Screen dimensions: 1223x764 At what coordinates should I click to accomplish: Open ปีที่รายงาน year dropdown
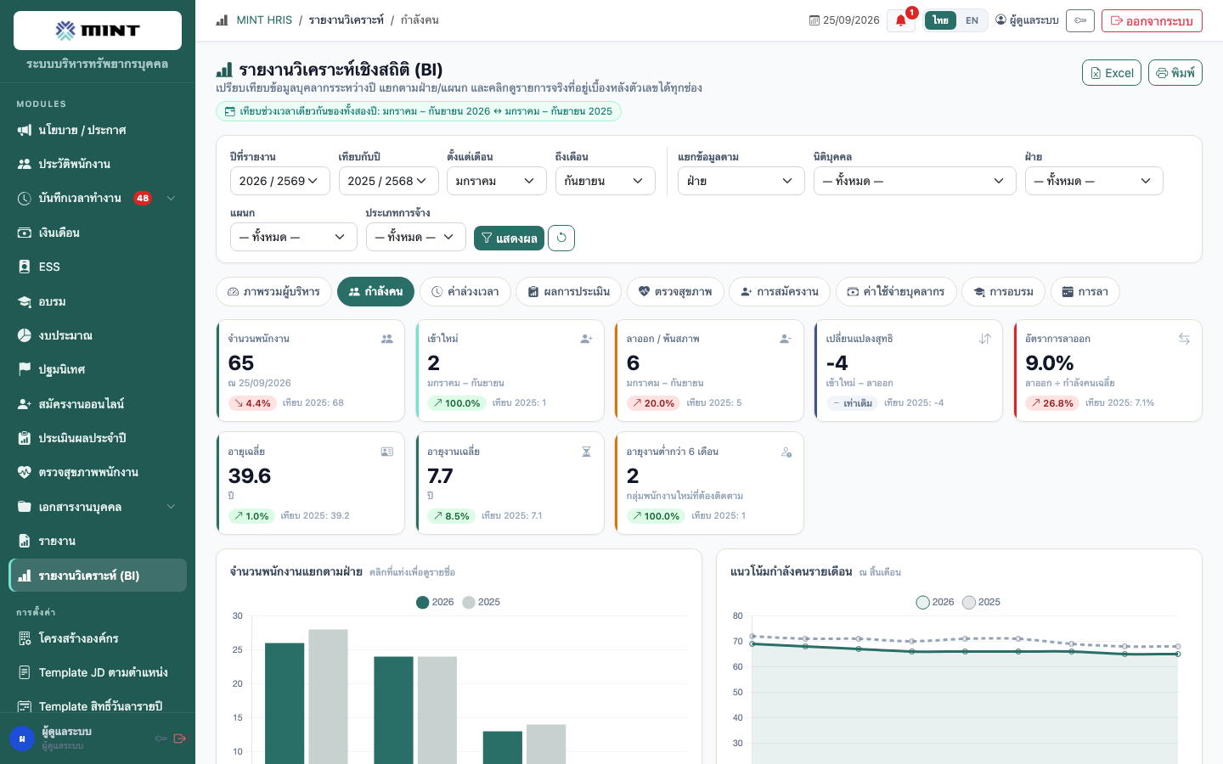(x=280, y=181)
